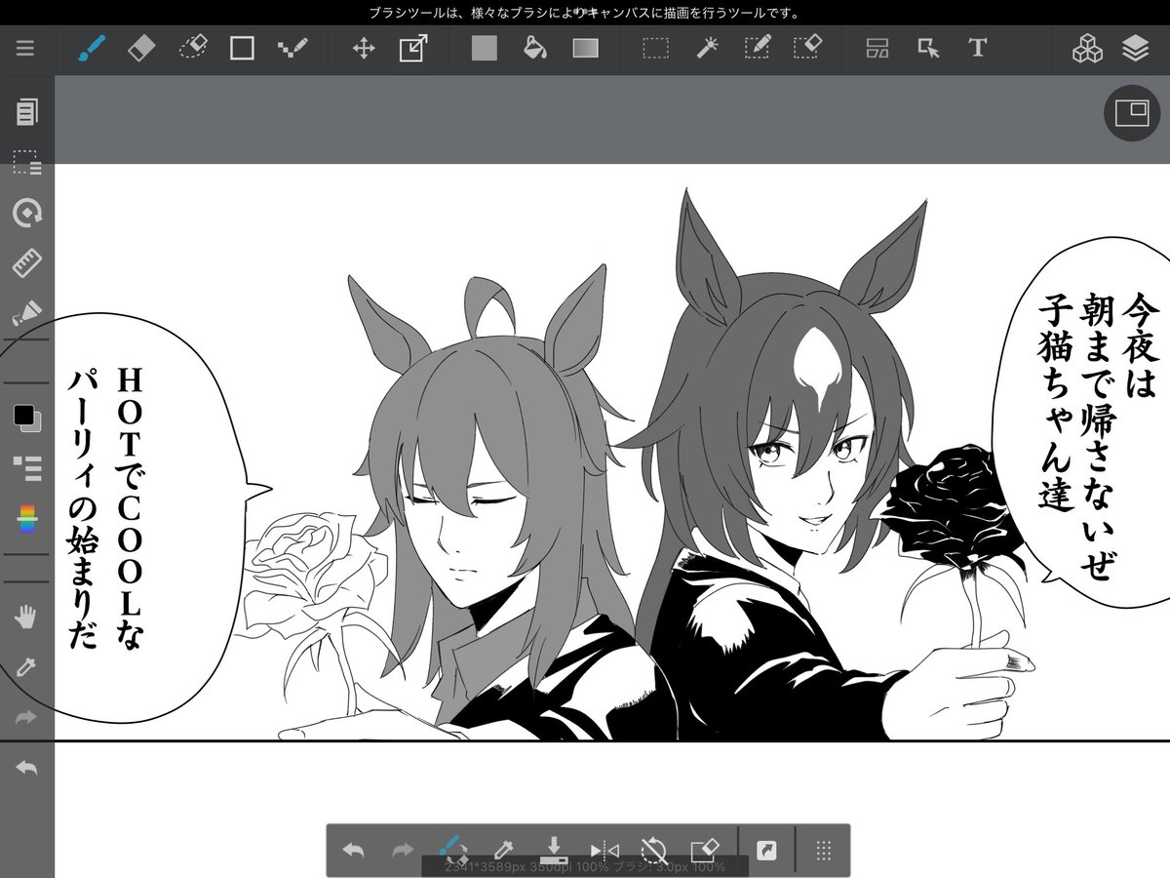Viewport: 1170px width, 878px height.
Task: Click the sidebar Redo arrow
Action: (27, 718)
